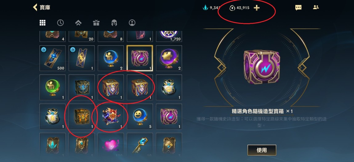The image size is (354, 162).
Task: Click the blue crystal currency showing 9,34x
Action: (211, 8)
